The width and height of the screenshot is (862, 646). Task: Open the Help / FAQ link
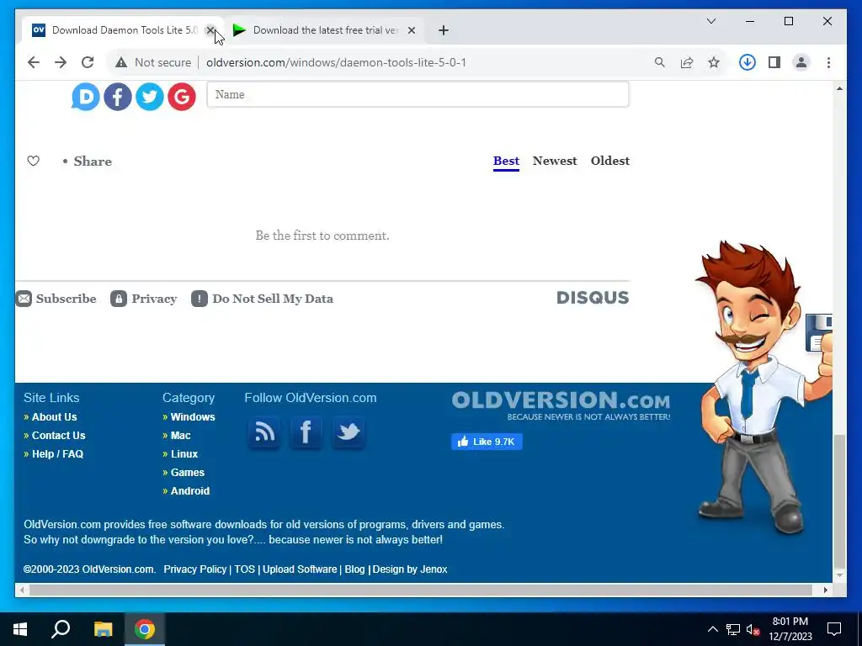pyautogui.click(x=57, y=454)
